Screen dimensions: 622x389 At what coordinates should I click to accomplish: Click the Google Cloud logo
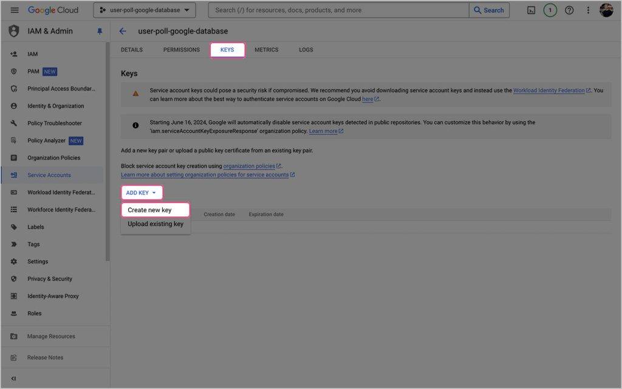[53, 10]
